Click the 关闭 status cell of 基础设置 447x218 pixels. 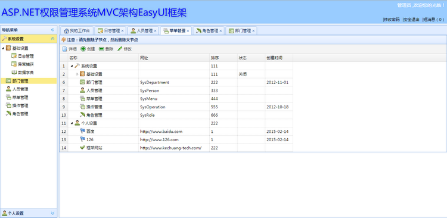251,74
